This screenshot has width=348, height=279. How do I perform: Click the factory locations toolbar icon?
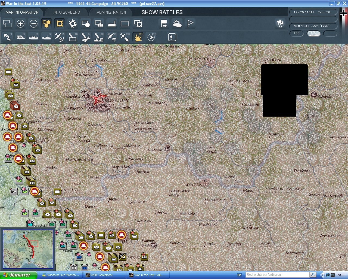coord(111,24)
